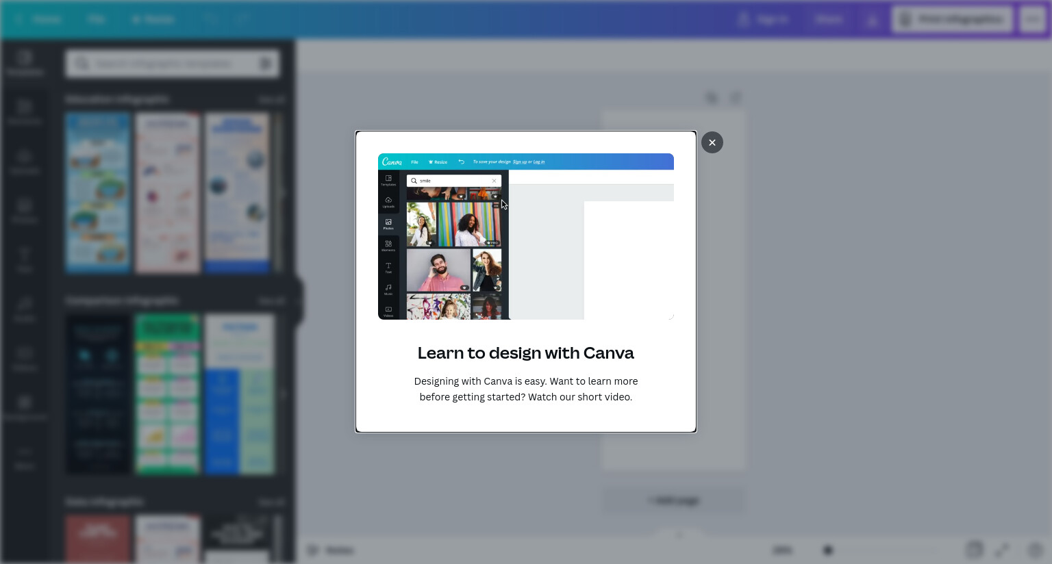Click the Duplicate page icon above the canvas

click(x=712, y=98)
